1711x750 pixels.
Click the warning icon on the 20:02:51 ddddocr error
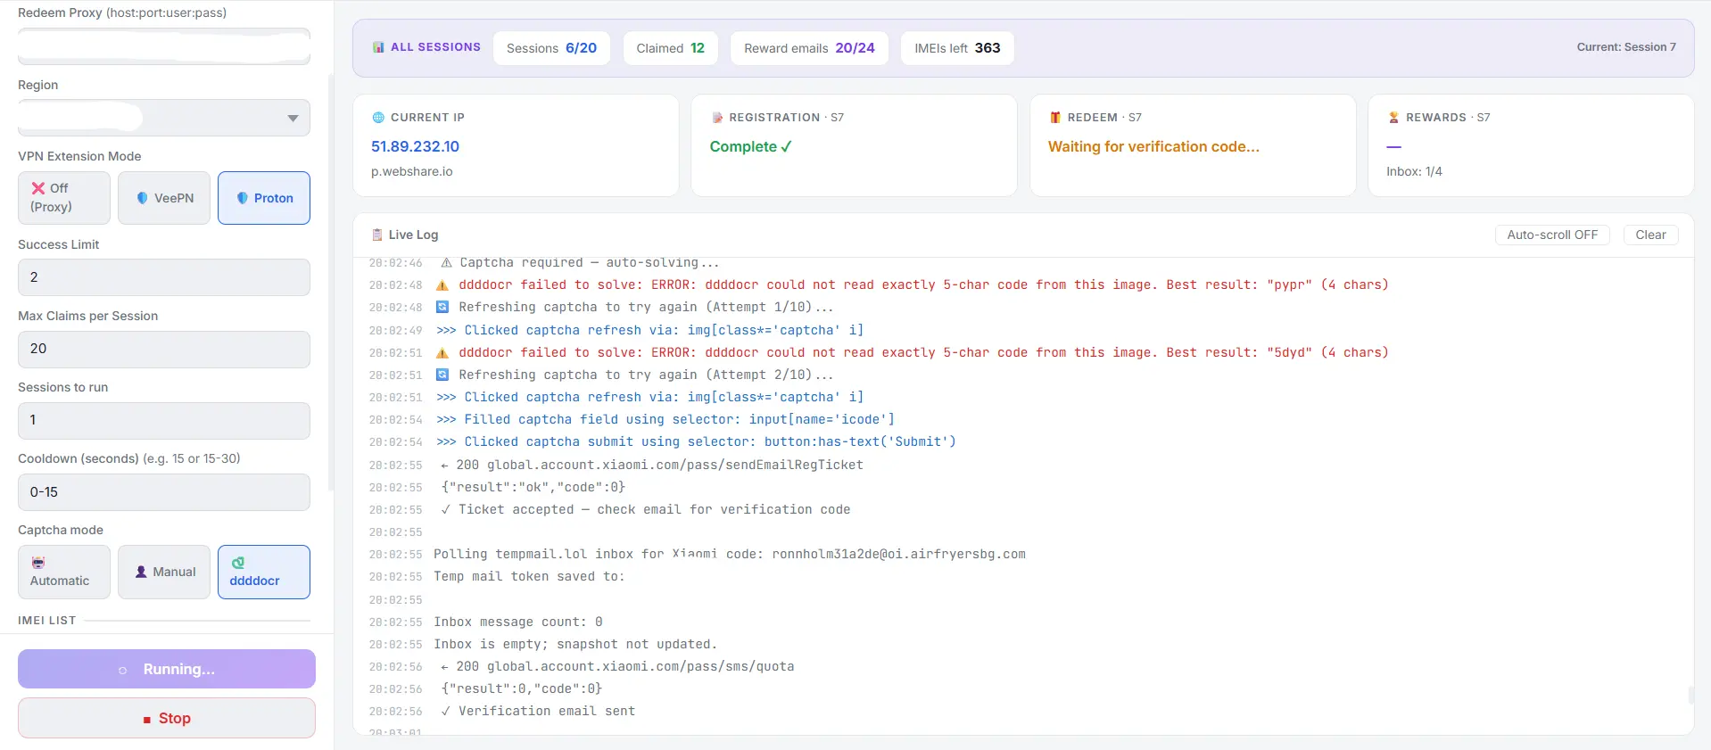(x=442, y=353)
